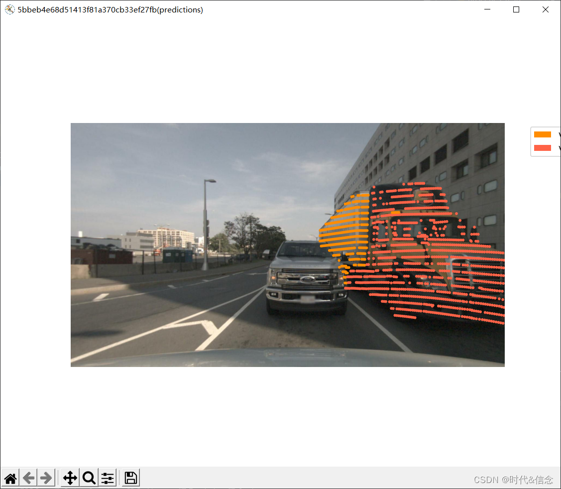Click the red-coral legend color swatch
The width and height of the screenshot is (561, 489).
(x=543, y=148)
